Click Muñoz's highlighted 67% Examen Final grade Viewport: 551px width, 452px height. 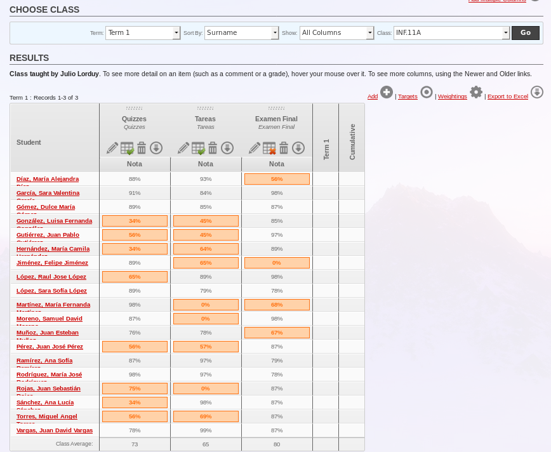click(x=277, y=333)
